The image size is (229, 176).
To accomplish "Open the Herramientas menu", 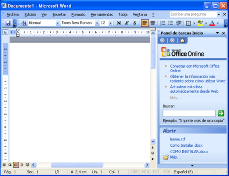I will 102,15.
